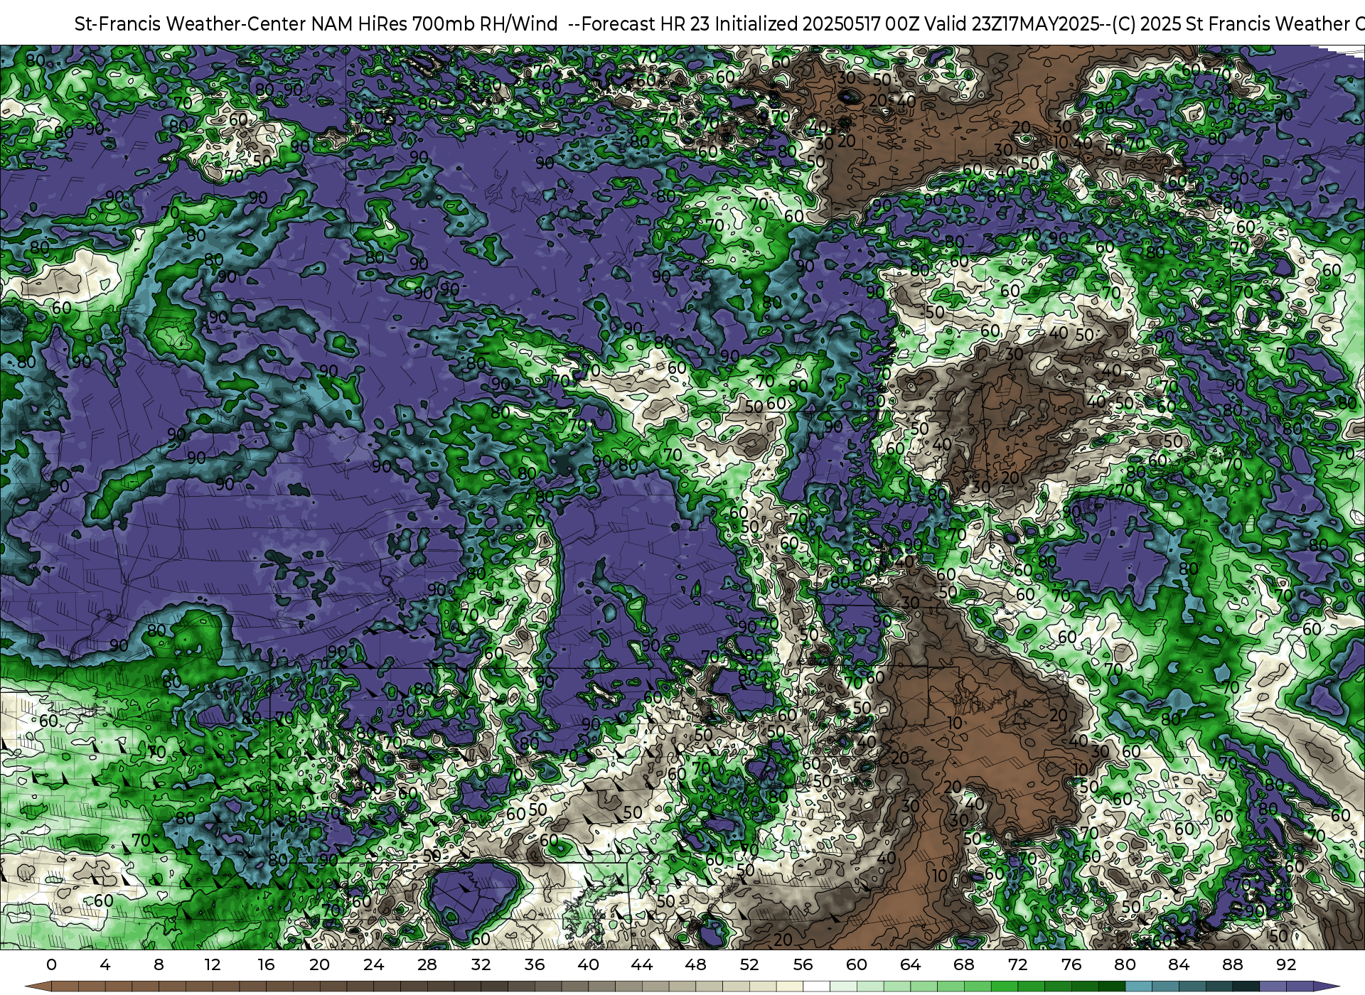Click legend tick label '84'
Image resolution: width=1365 pixels, height=995 pixels.
(x=1179, y=965)
